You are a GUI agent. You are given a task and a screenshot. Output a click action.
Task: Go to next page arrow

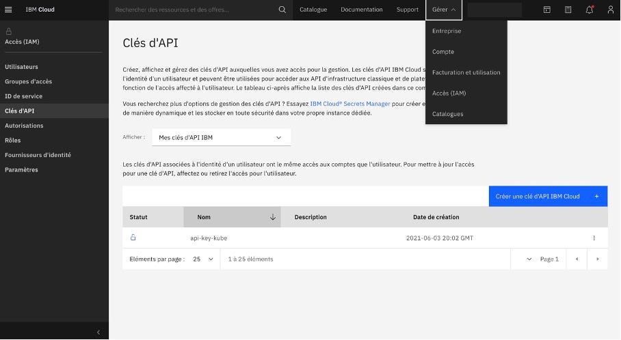(597, 259)
